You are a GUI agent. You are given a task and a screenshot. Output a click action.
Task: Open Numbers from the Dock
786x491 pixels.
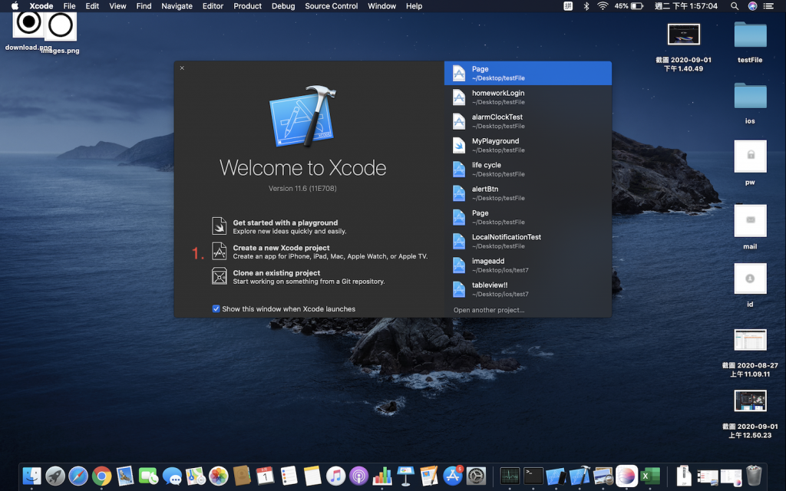point(382,476)
